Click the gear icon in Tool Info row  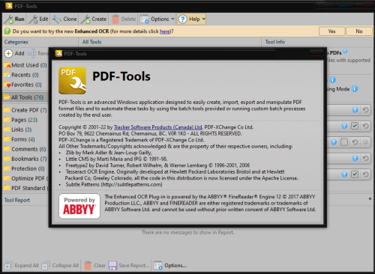(365, 142)
